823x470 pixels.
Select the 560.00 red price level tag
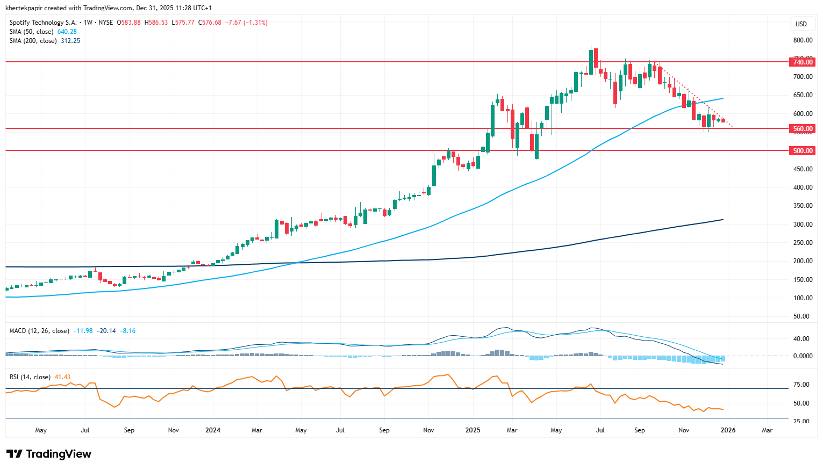(x=803, y=129)
